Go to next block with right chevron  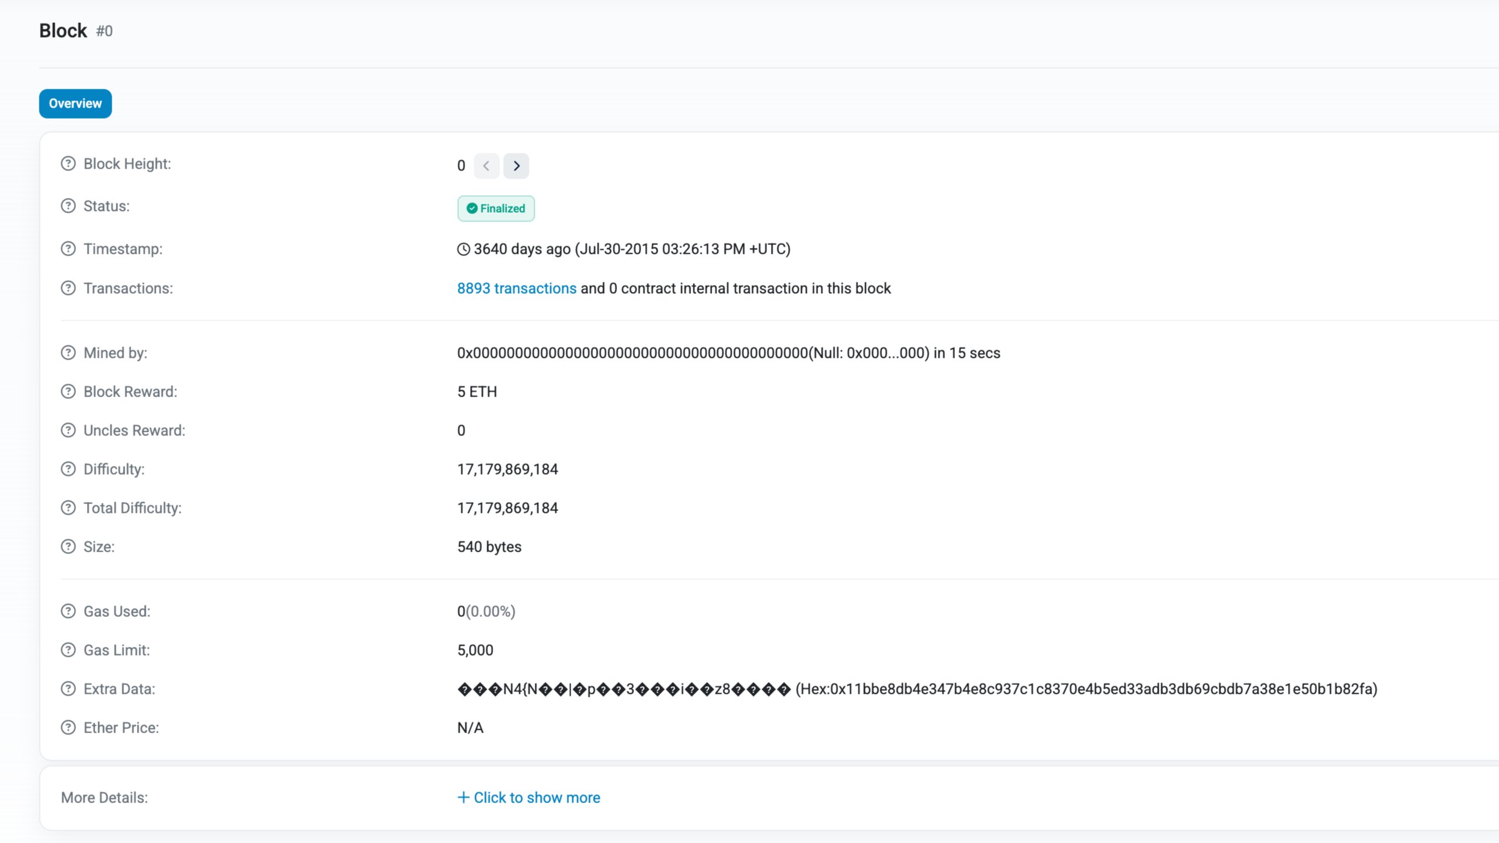coord(516,166)
